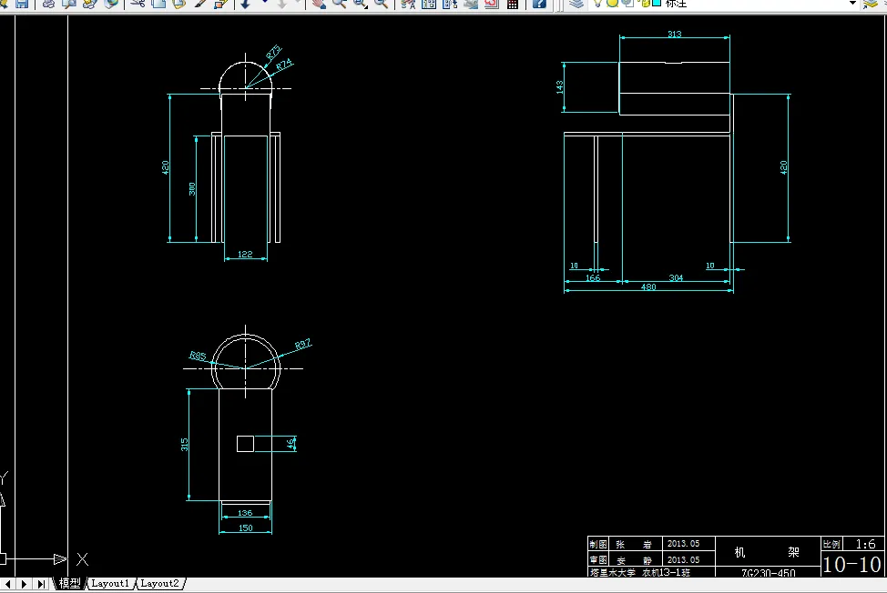Click the cyan layer color swatch
The width and height of the screenshot is (887, 593).
657,3
